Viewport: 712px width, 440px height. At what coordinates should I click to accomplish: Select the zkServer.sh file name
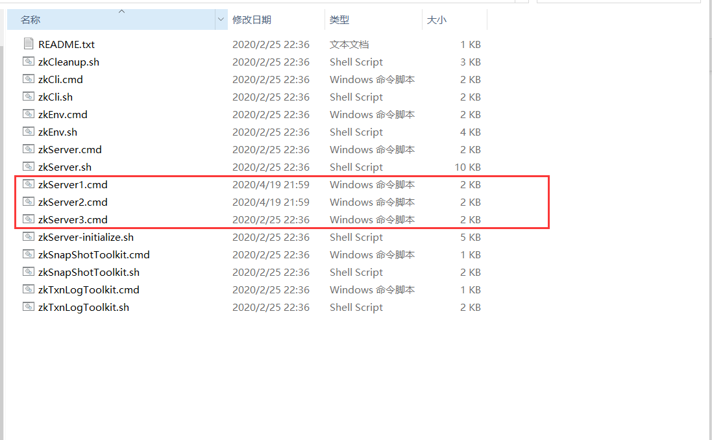(65, 167)
